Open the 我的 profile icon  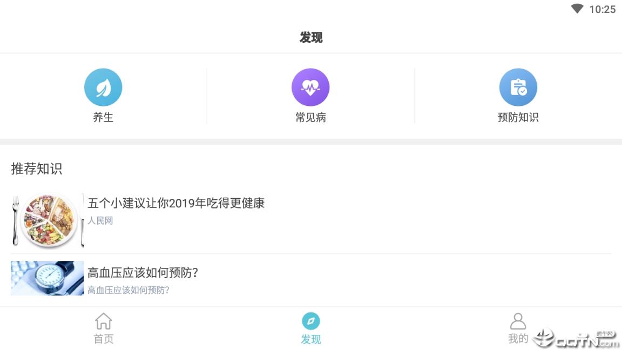pyautogui.click(x=518, y=321)
